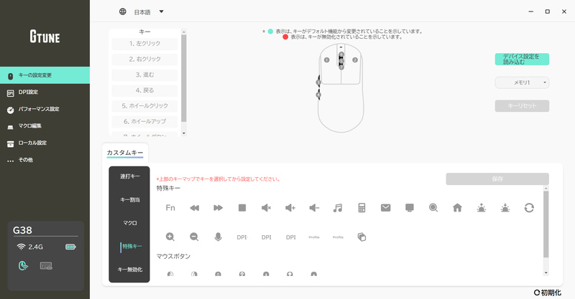Screen dimensions: 575x299
Task: Click the keyboard device icon under G38
Action: [46, 266]
